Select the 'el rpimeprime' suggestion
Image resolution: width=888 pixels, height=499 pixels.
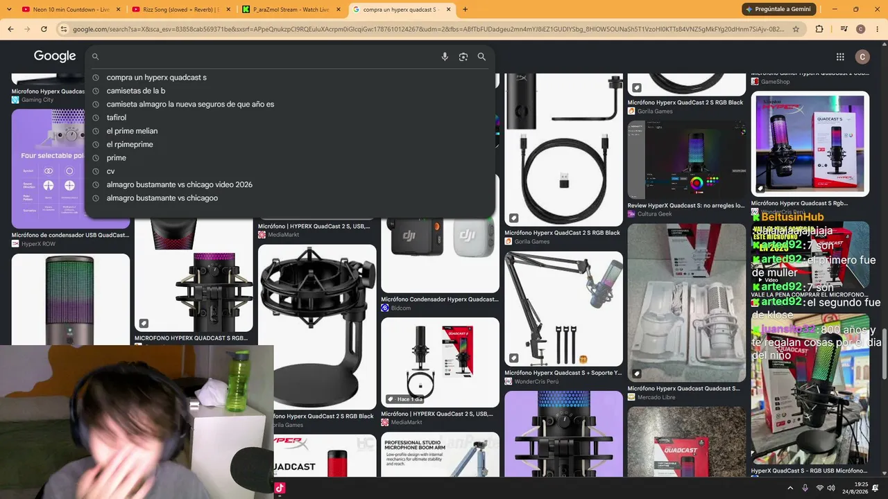tap(290, 144)
